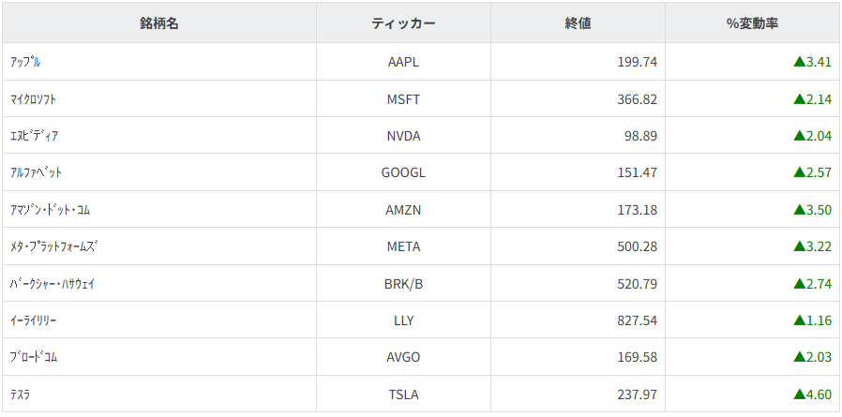Screen dimensions: 842x417
Task: Click the up arrow in the GOOGL row
Action: pos(800,172)
